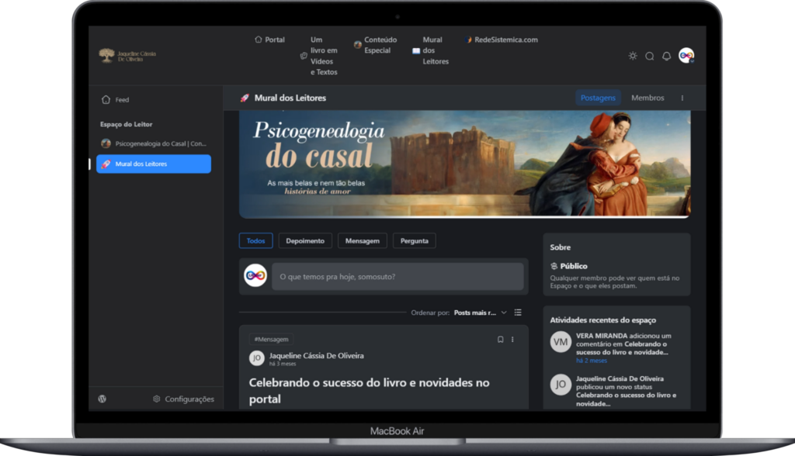Open the RedeSistemica.com link
This screenshot has height=456, width=795.
(x=502, y=40)
